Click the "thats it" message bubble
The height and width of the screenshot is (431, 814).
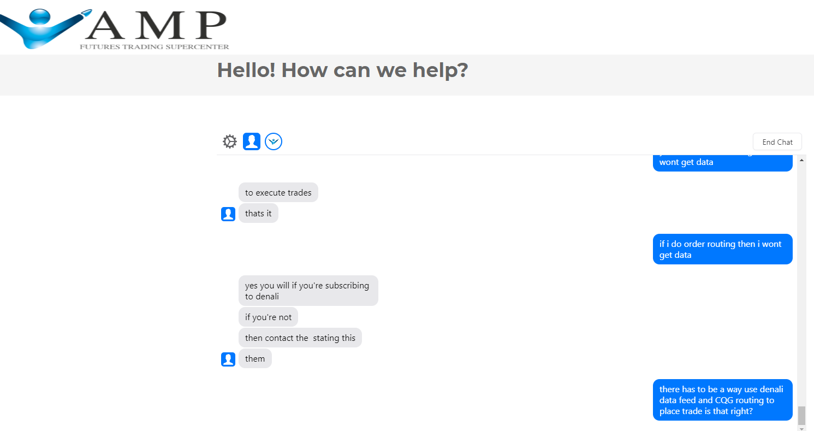point(258,213)
